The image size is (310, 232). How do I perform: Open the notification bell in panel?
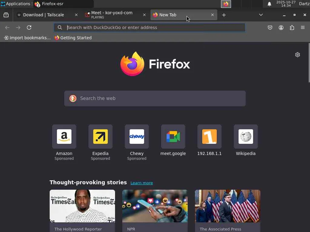[x=269, y=4]
